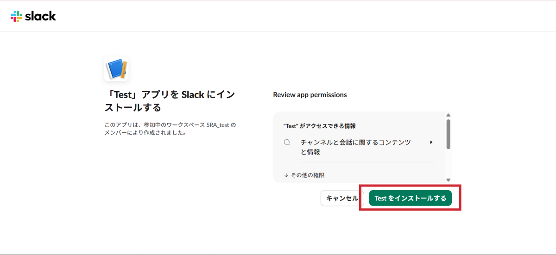This screenshot has height=255, width=556.
Task: Click the permissions list scrollbar thumb
Action: click(x=448, y=134)
